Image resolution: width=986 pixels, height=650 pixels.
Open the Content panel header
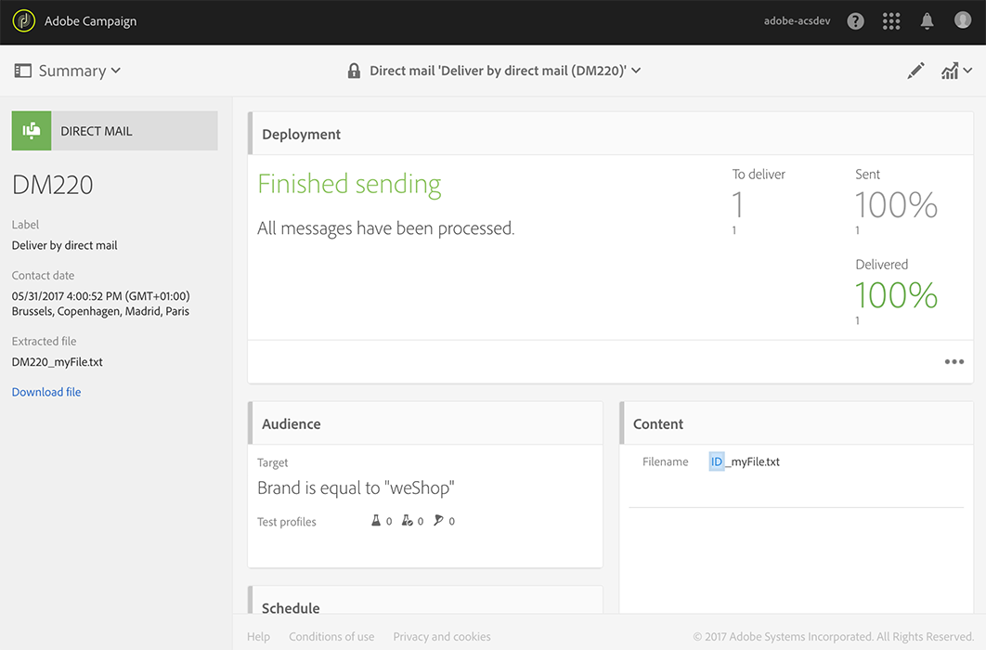[x=797, y=423]
